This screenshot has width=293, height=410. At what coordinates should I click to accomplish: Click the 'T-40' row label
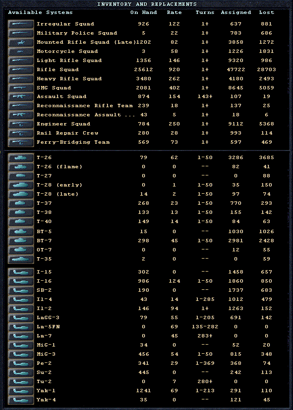pos(44,222)
